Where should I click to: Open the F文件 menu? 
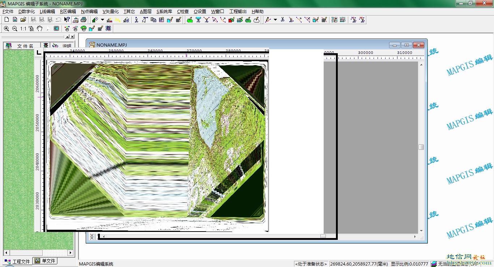pos(8,12)
